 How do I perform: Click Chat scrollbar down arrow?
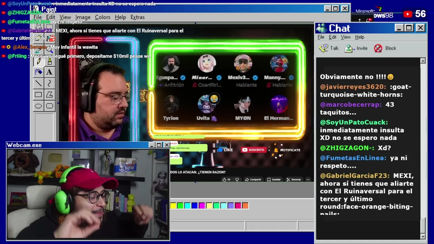[x=423, y=237]
